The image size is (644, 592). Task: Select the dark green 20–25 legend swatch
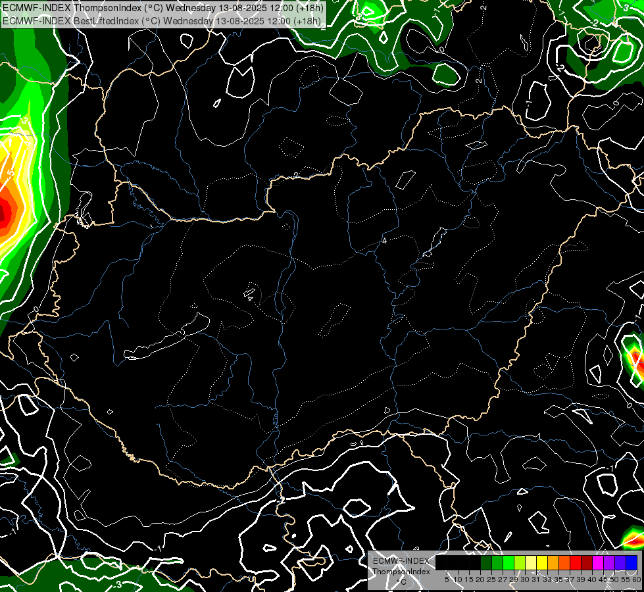[x=486, y=562]
